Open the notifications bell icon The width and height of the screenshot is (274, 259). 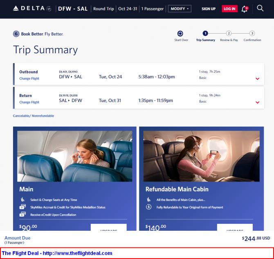tap(245, 9)
